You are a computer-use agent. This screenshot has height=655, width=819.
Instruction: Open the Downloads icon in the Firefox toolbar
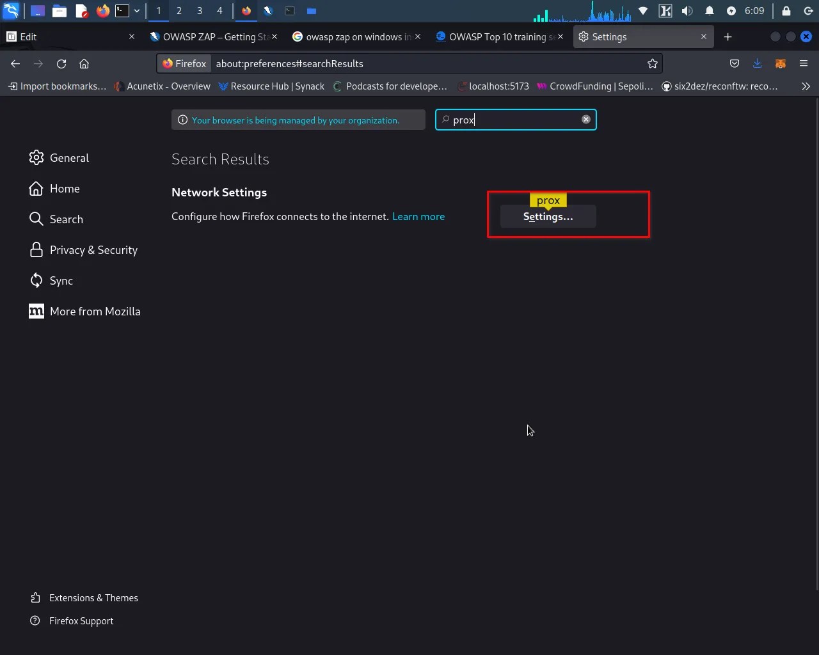click(758, 63)
